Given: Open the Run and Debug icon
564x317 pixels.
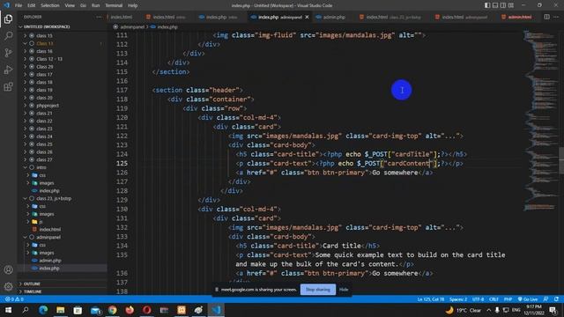Looking at the screenshot, I should (x=8, y=70).
